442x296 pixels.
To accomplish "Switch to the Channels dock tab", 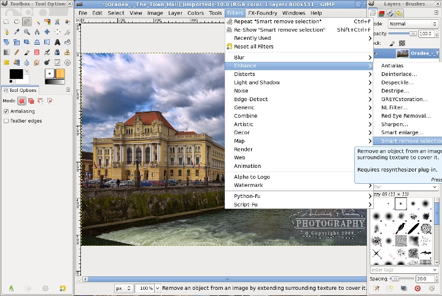I will (x=382, y=13).
